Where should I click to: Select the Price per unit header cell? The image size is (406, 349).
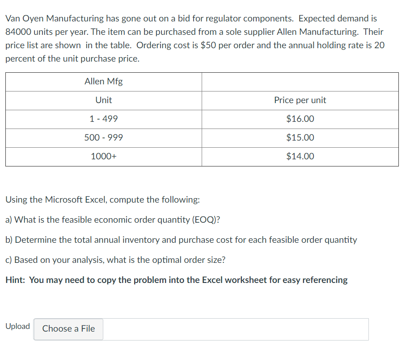point(300,100)
